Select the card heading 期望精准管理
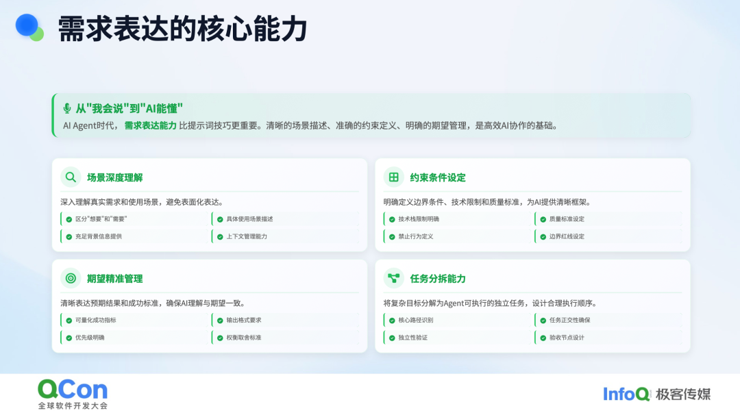 click(114, 279)
